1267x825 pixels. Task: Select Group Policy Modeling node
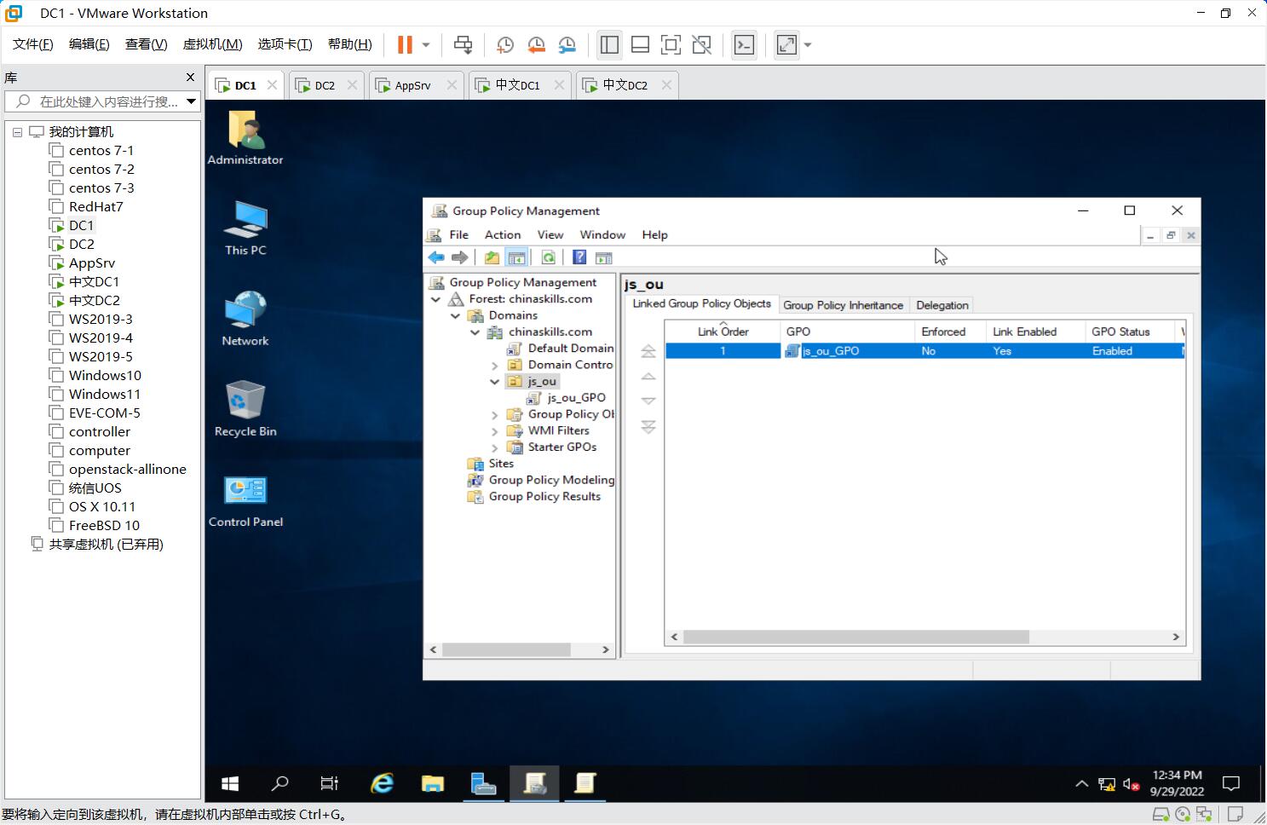click(541, 480)
